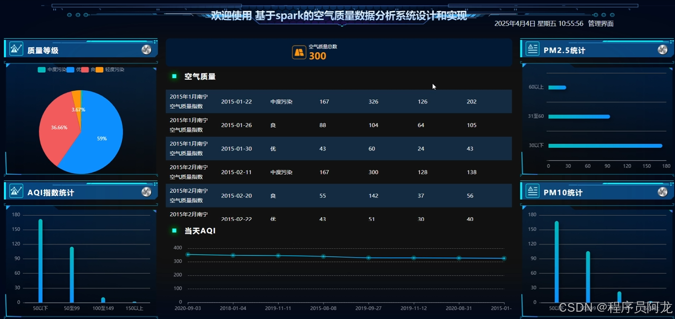The height and width of the screenshot is (319, 675).
Task: Click the 31至60 bar in PM2.5统计
Action: [579, 117]
